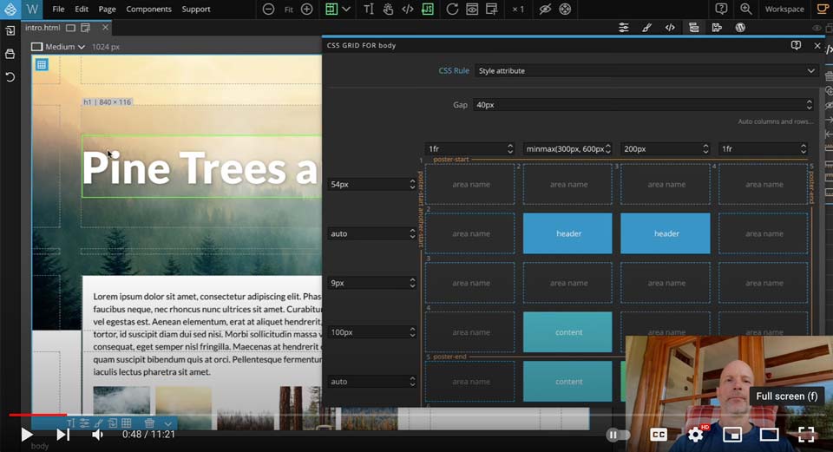Select the paintbrush style panel icon
The image size is (833, 452).
646,28
